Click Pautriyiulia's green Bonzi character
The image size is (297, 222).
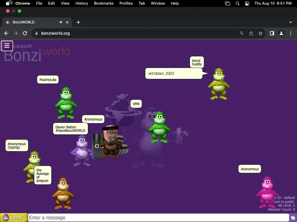click(x=66, y=103)
